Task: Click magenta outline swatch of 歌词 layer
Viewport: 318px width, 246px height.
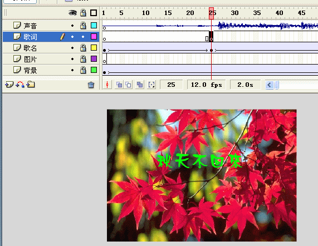Action: pos(94,37)
